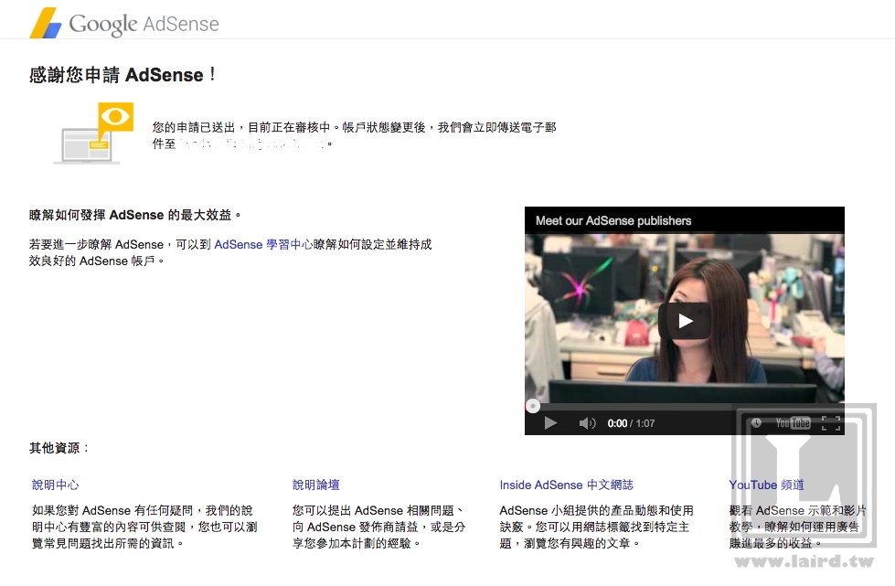This screenshot has height=586, width=895.
Task: Click the video progress bar scrubber
Action: pyautogui.click(x=533, y=406)
